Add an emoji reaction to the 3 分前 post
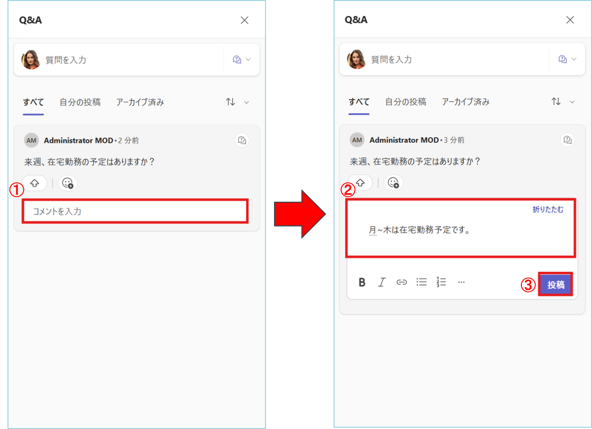 [394, 183]
